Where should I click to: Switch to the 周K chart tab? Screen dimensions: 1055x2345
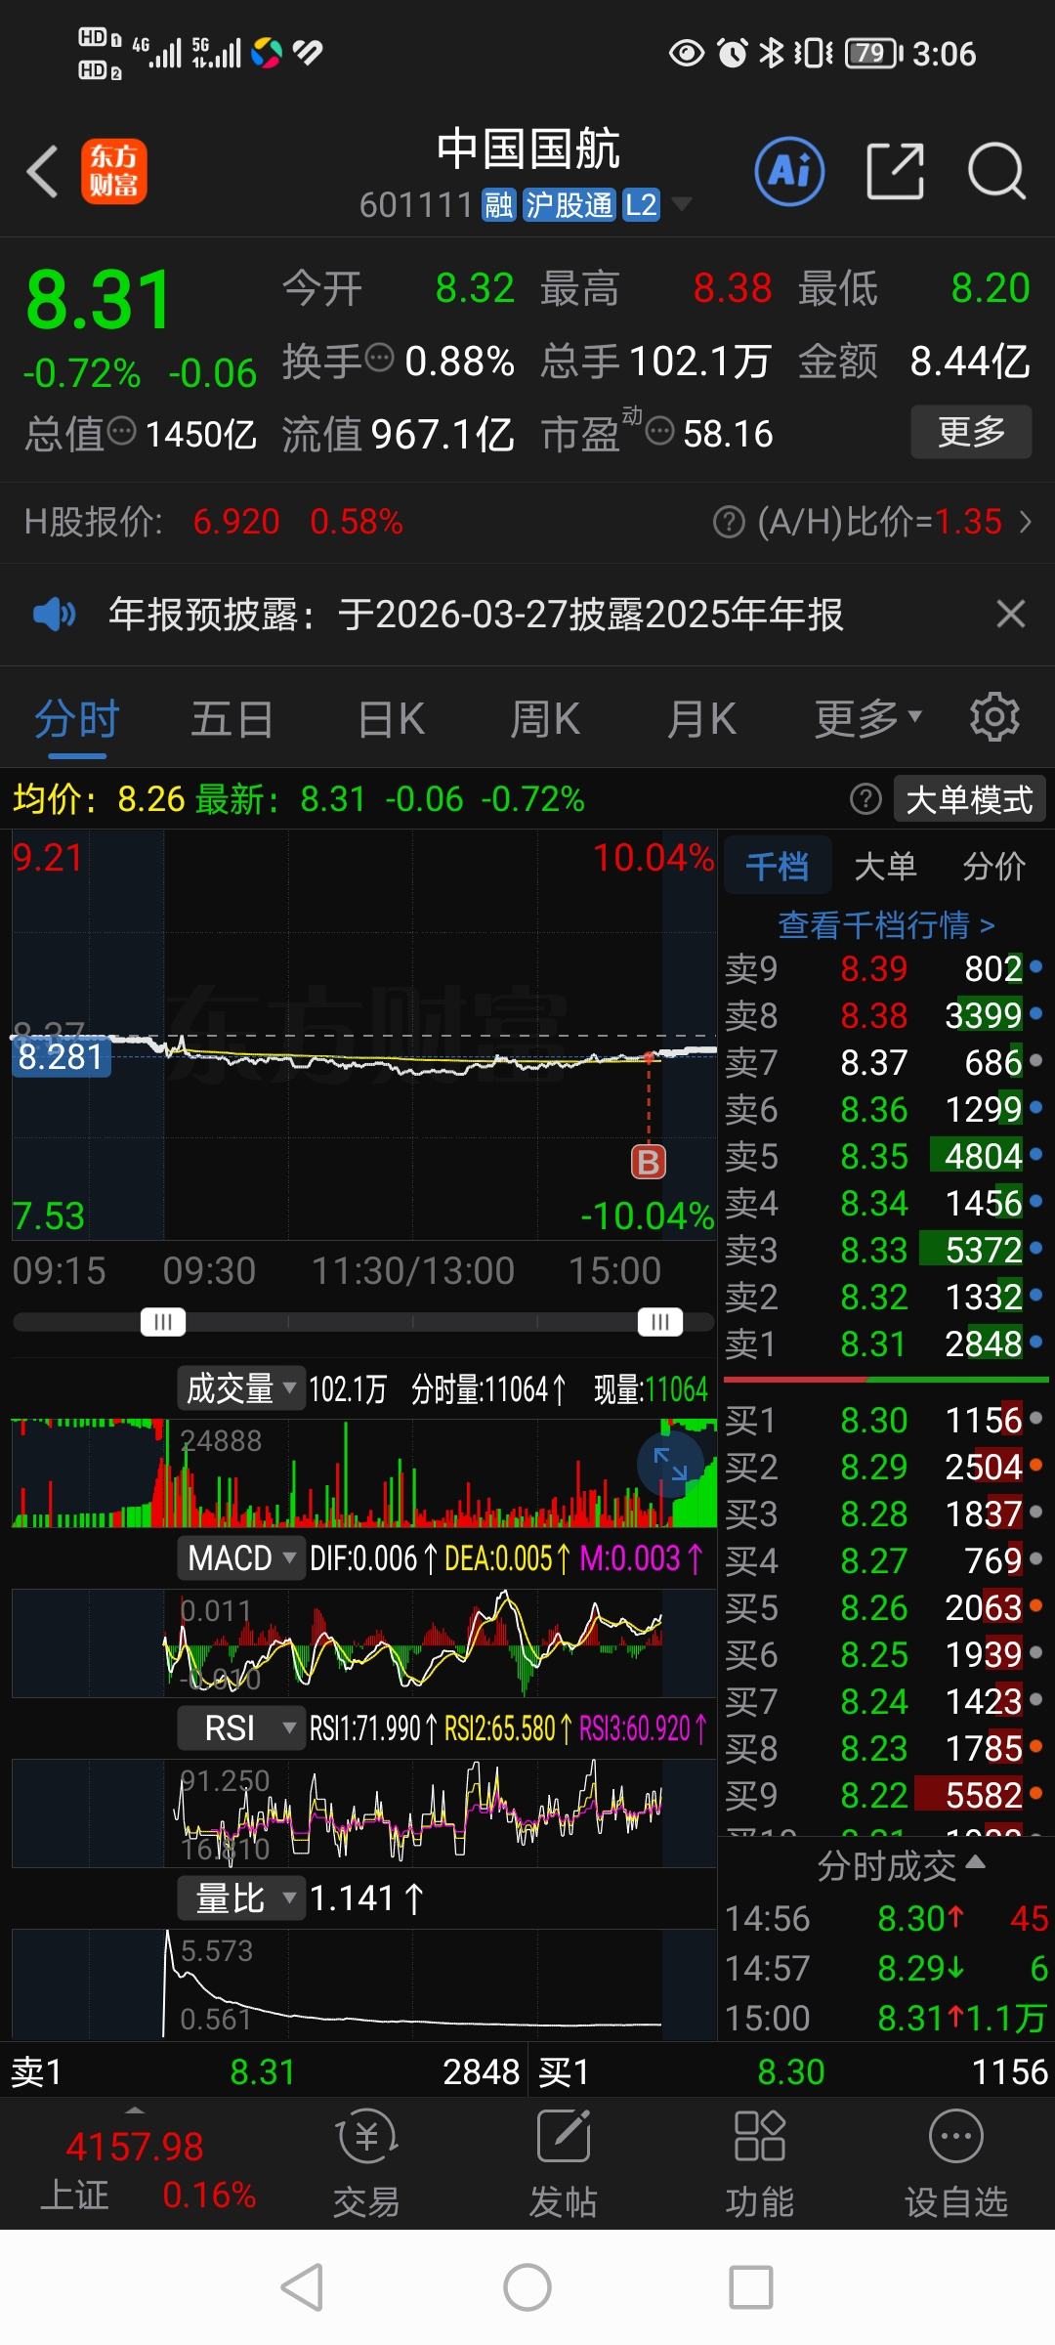coord(545,720)
